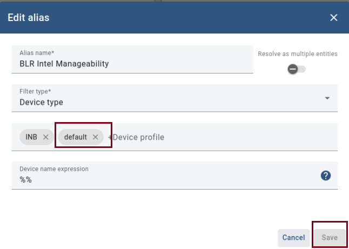The width and height of the screenshot is (349, 249).
Task: Open the Device type filter selection
Action: (162, 102)
